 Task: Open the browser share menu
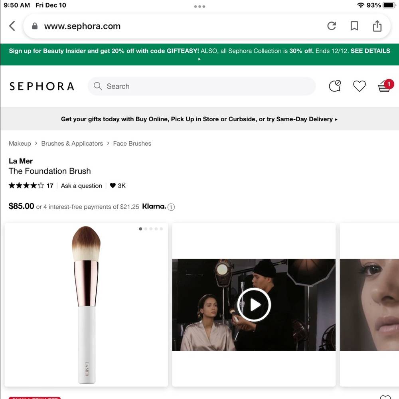pyautogui.click(x=377, y=26)
